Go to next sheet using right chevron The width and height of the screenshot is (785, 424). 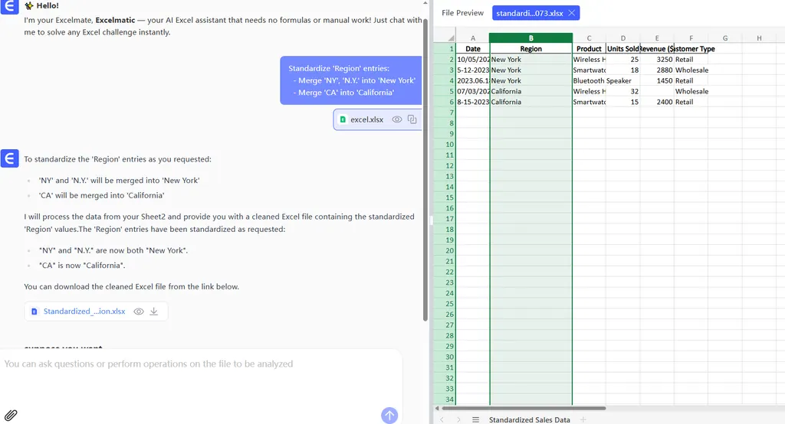[x=458, y=419]
